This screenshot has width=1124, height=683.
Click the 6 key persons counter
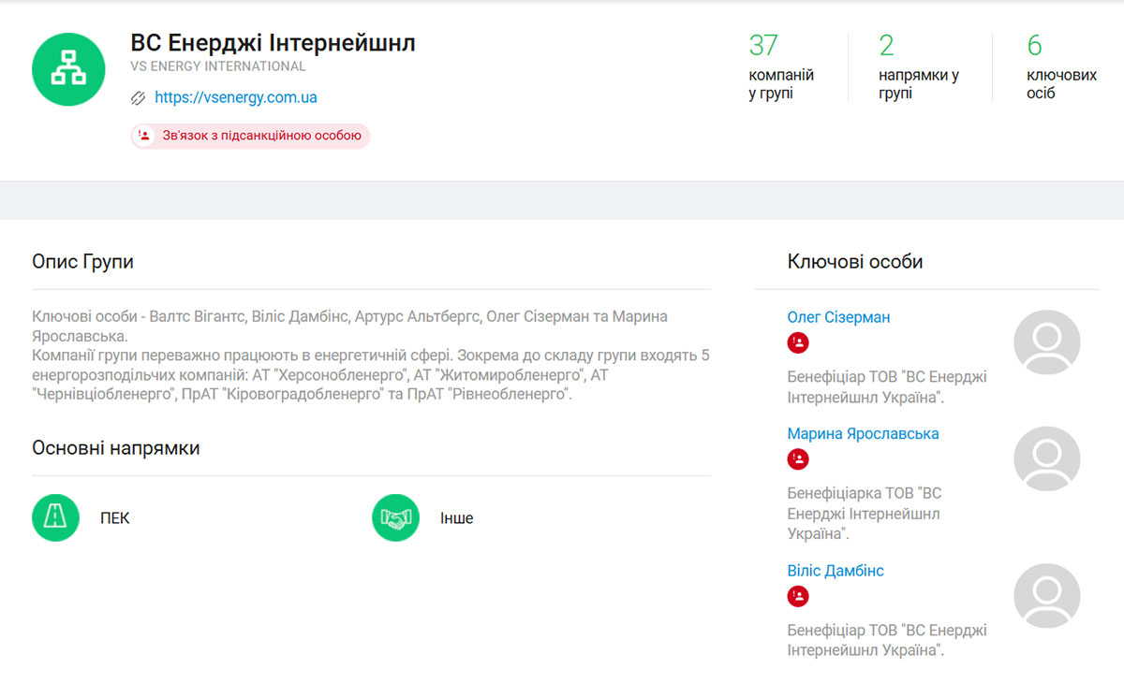tap(1061, 67)
